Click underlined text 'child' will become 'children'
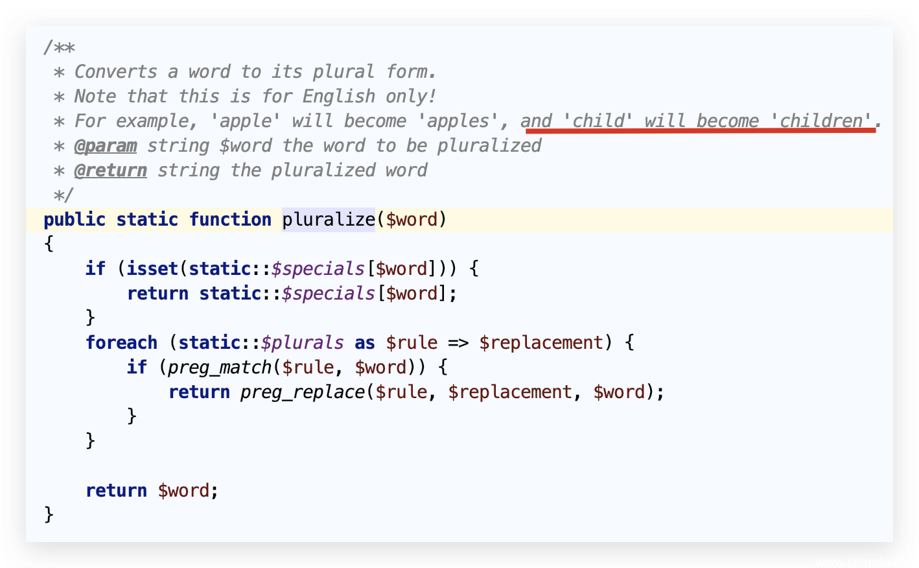The image size is (919, 568). tap(717, 121)
